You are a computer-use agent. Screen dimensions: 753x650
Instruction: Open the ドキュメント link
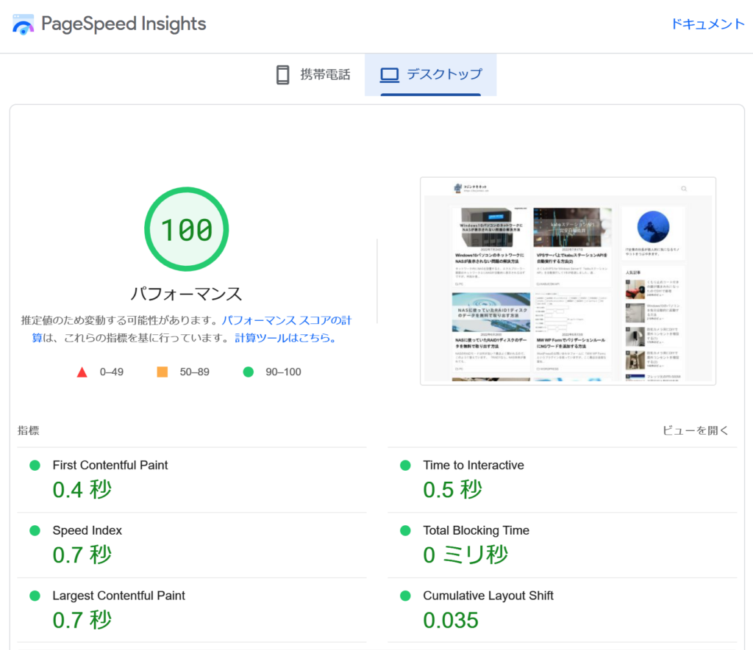tap(707, 24)
